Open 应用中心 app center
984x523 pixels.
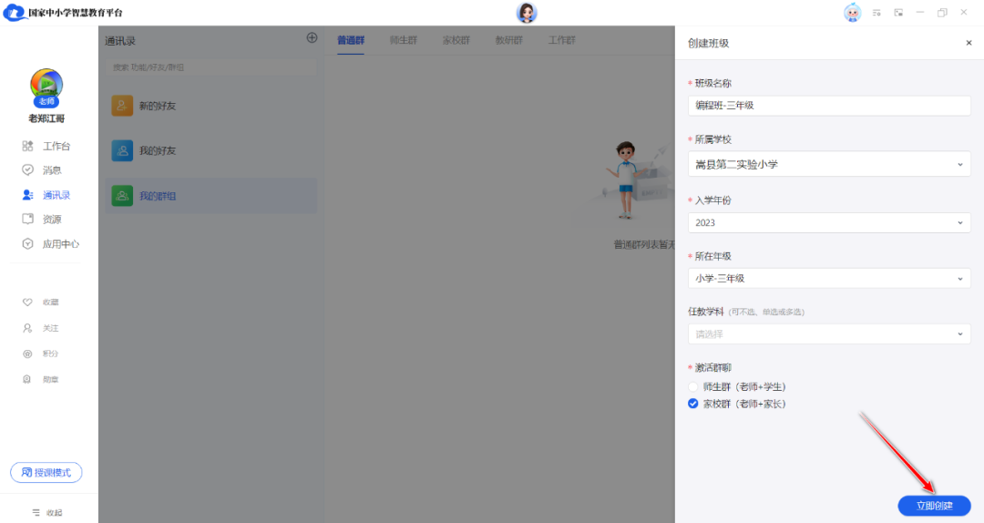tap(51, 244)
